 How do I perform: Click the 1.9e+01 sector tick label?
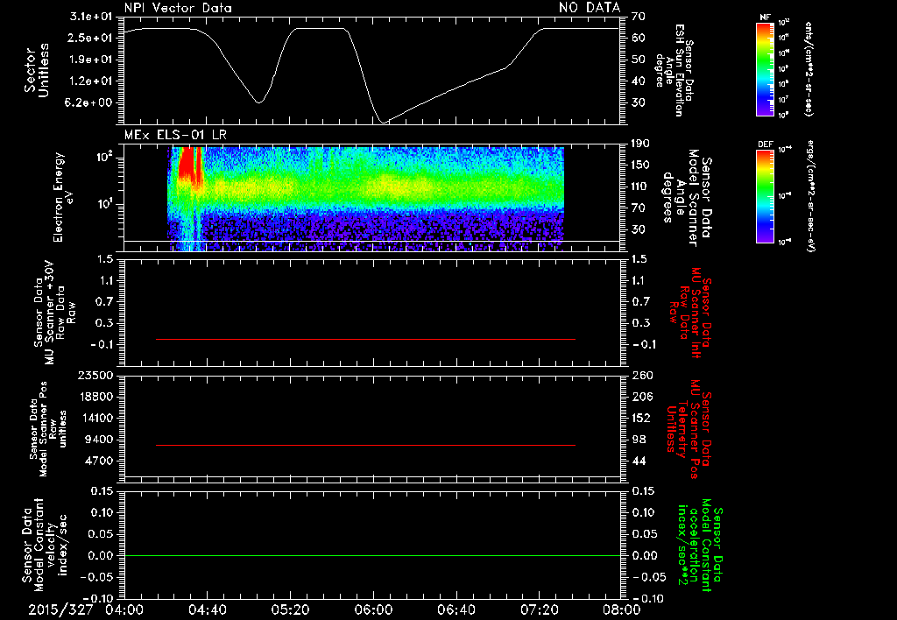(x=91, y=60)
